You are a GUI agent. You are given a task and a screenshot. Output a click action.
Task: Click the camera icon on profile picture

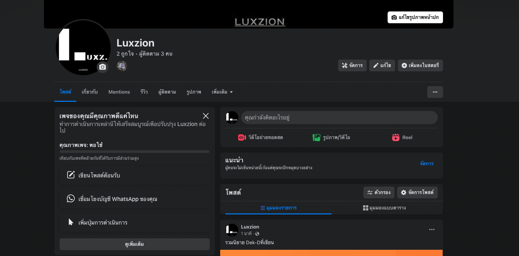click(x=103, y=67)
